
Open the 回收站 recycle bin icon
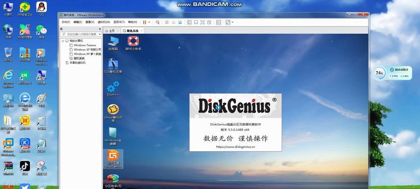click(8, 54)
